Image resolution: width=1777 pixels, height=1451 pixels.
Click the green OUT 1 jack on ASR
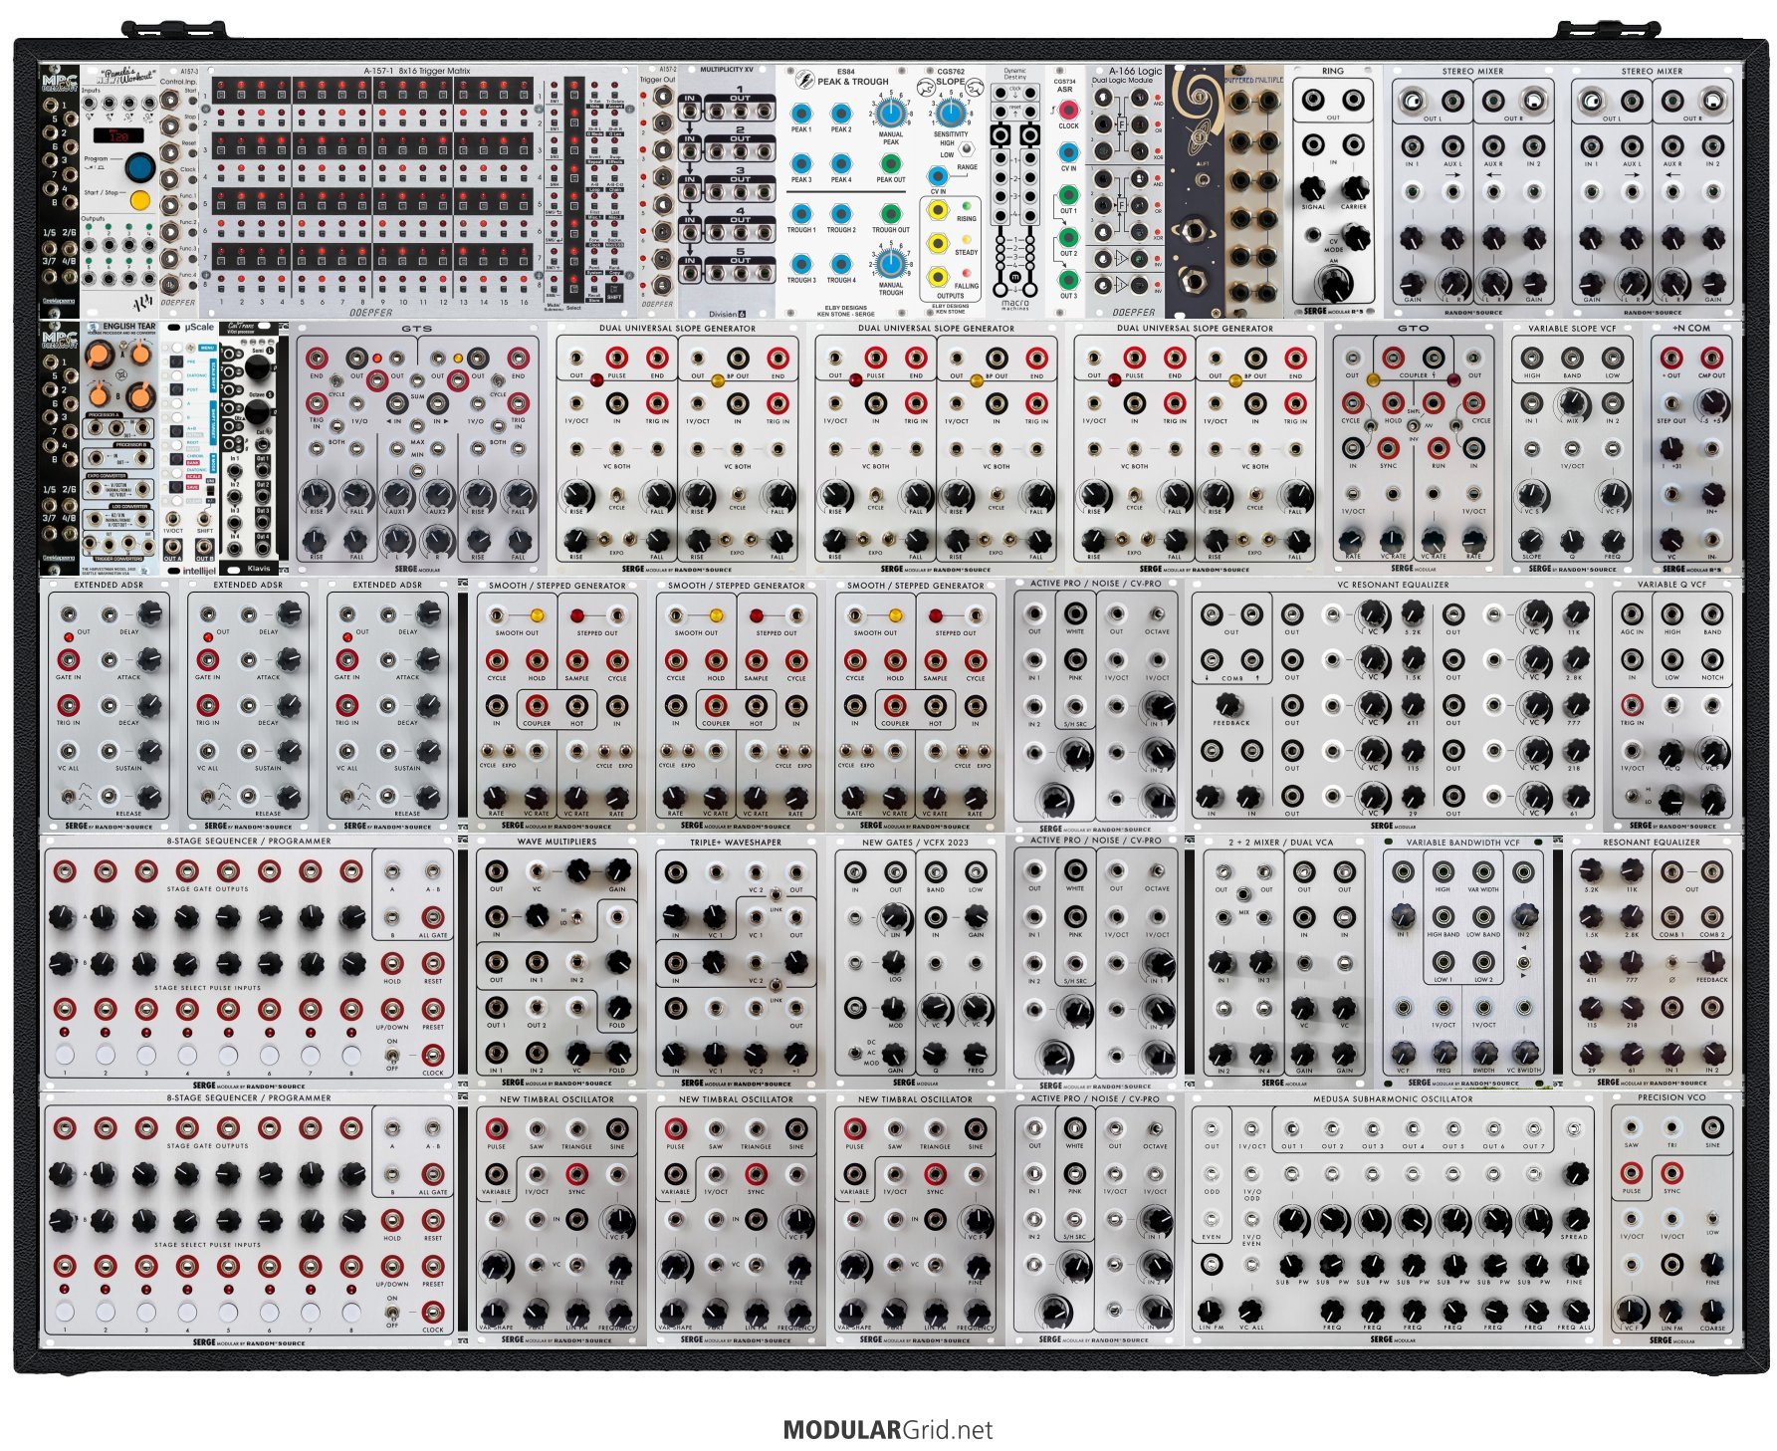point(1067,194)
